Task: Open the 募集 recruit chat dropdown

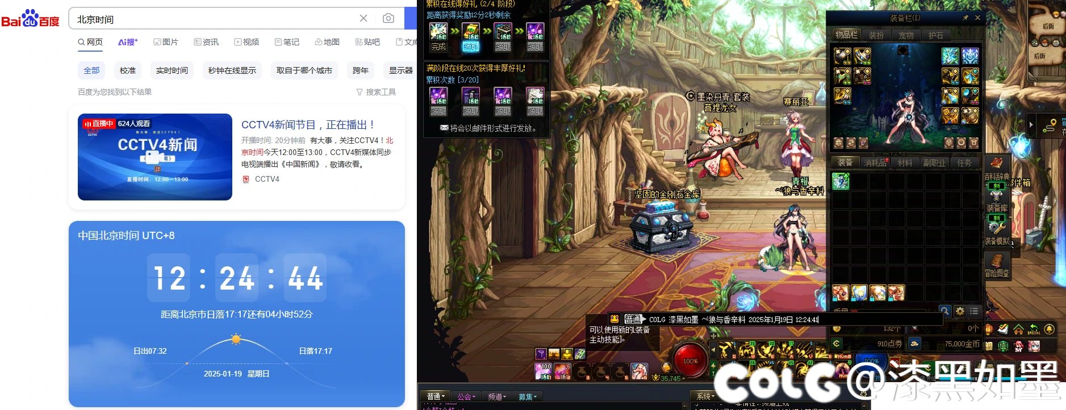Action: [x=528, y=396]
